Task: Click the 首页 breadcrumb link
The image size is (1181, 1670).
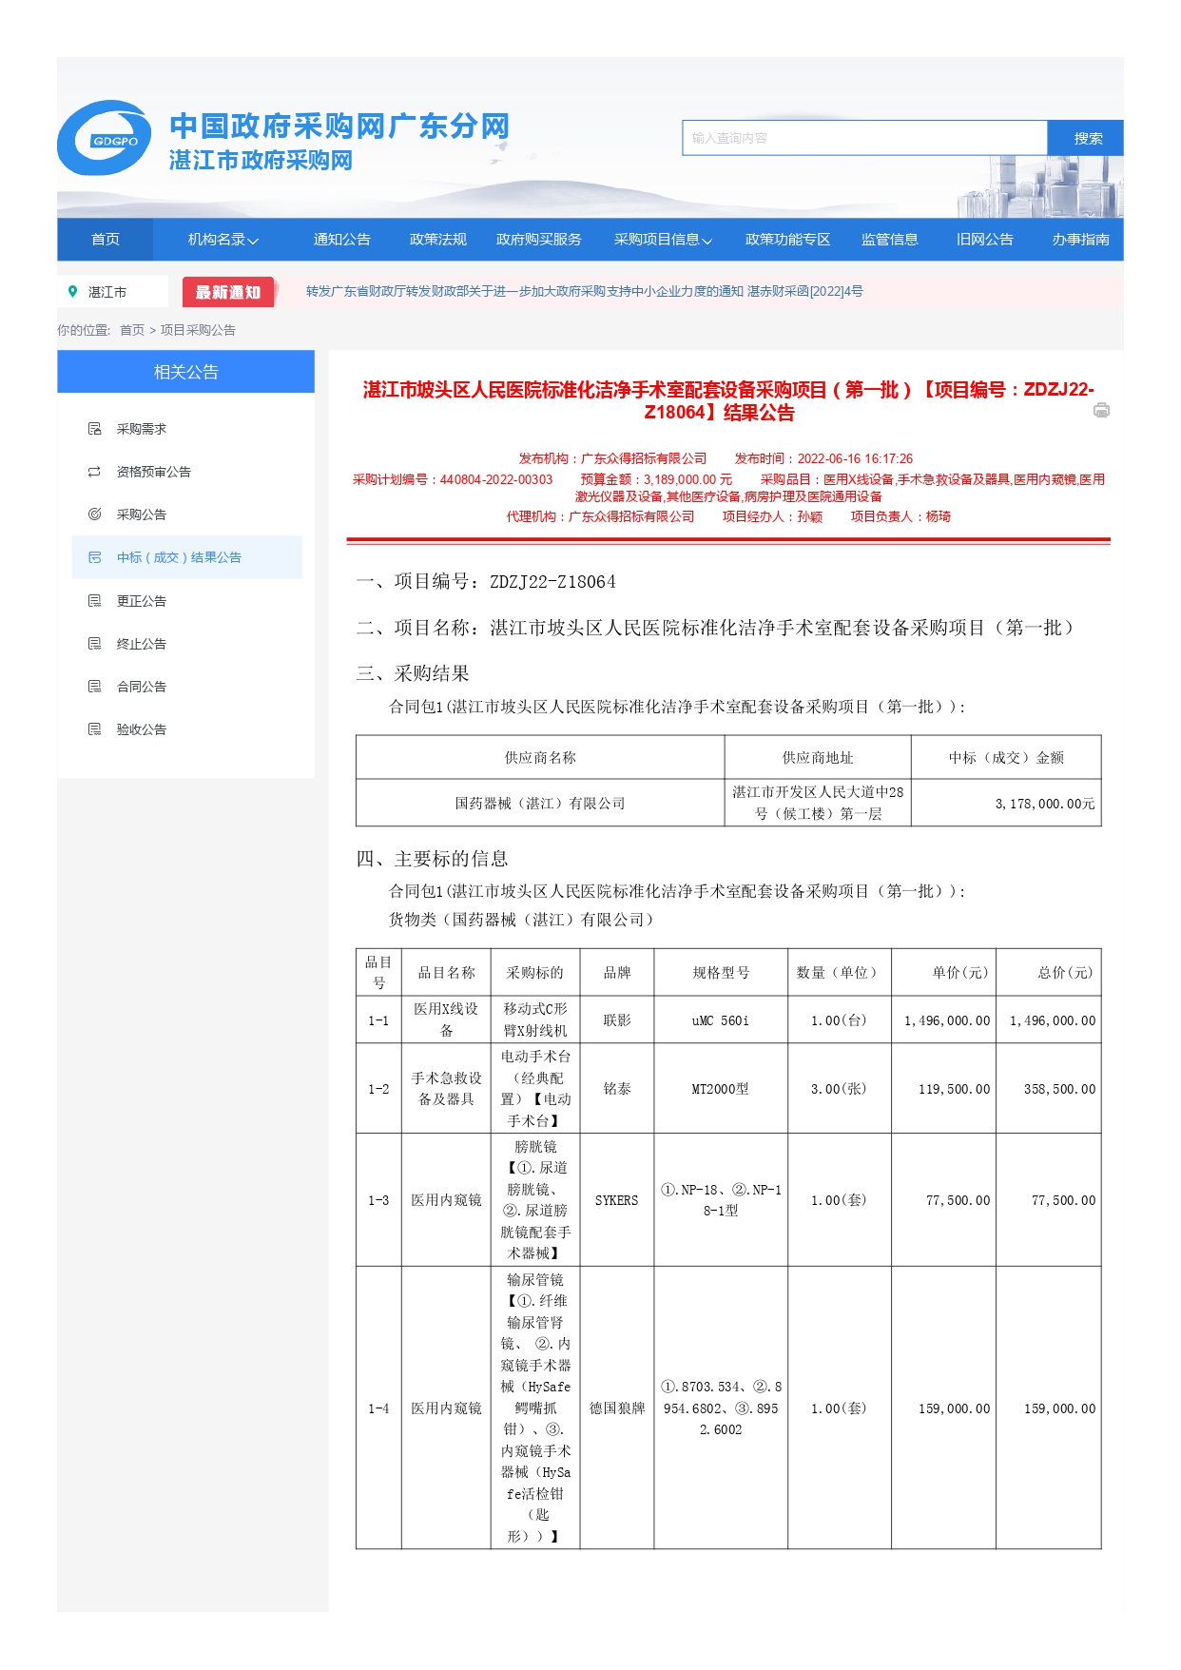Action: [x=132, y=330]
